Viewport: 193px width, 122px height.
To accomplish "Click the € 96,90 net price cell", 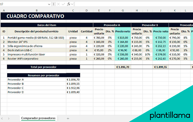I will [123, 50].
